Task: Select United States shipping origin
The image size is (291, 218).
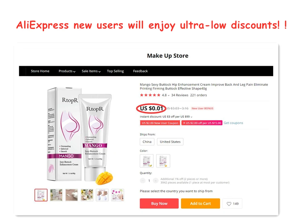Action: [170, 142]
